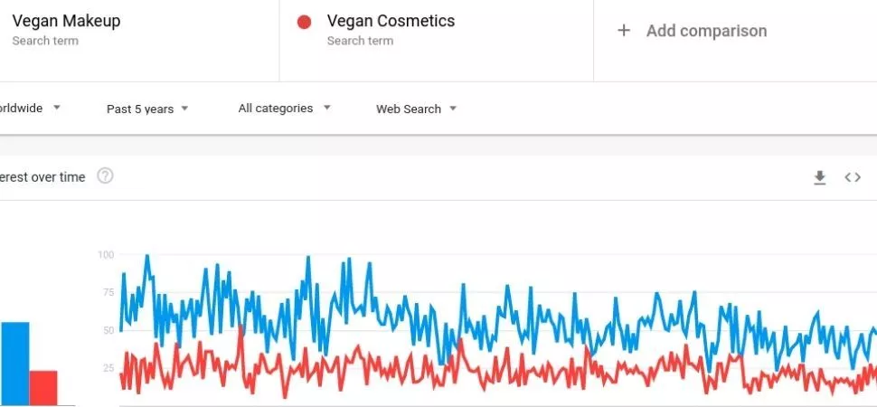Open the Web Search type dropdown

click(x=416, y=109)
